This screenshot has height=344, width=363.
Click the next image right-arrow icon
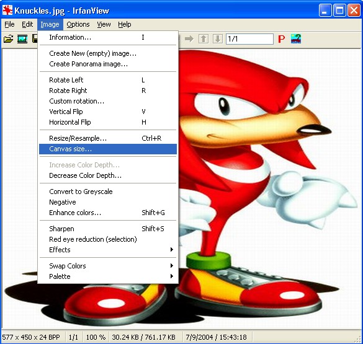point(189,39)
